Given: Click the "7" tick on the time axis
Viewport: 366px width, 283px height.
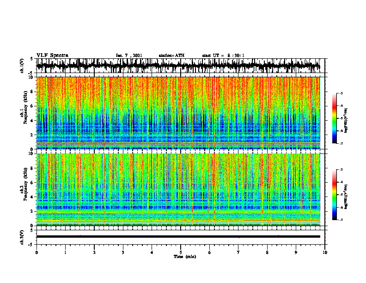Looking at the screenshot, I should pos(238,252).
